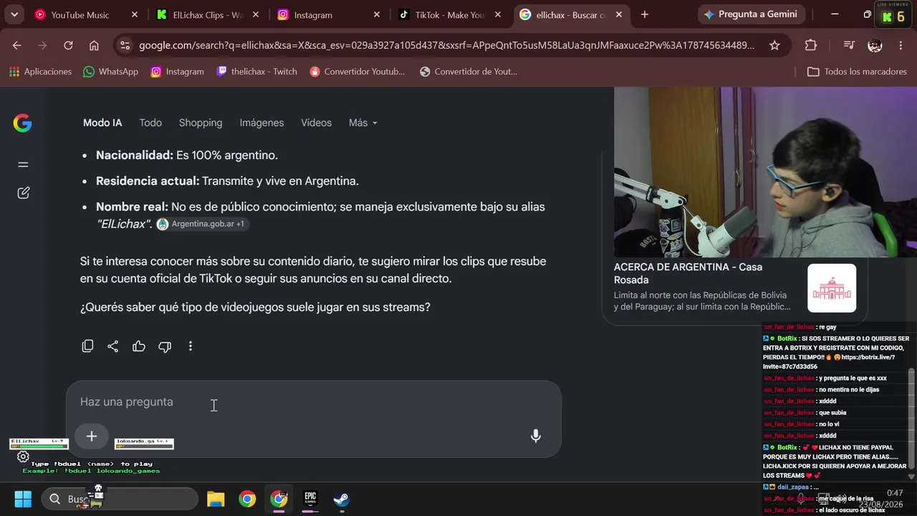Screen dimensions: 917x516
Task: Start a new AI Mode chat
Action: point(23,193)
